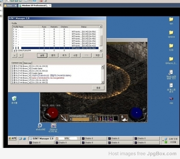Select row with status [02:21] (2m 29s)
The width and height of the screenshot is (180, 159).
pos(55,41)
